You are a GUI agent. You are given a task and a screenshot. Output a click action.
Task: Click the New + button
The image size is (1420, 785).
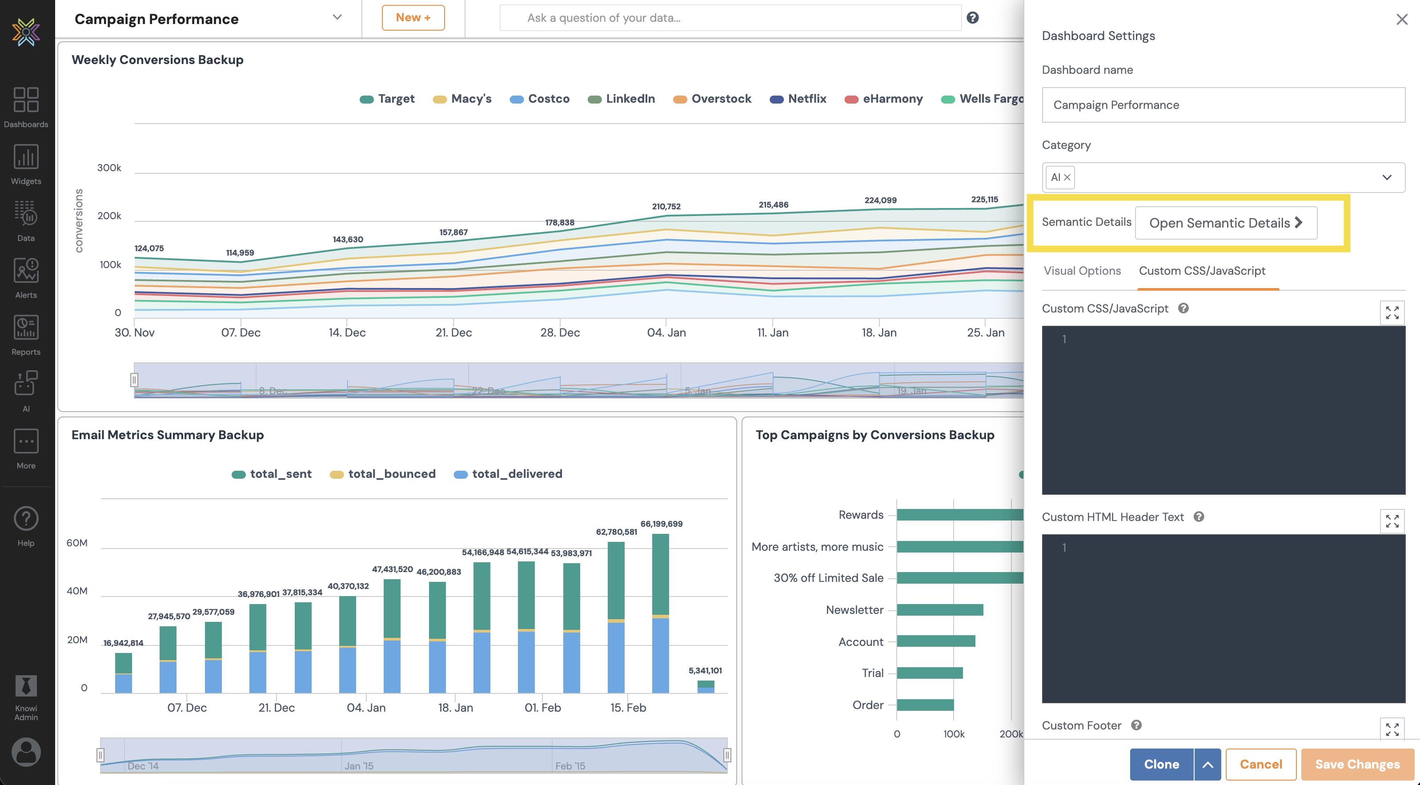[x=413, y=18]
